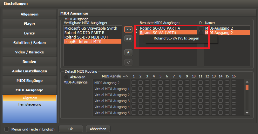Viewport: 258px width, 134px height.
Task: Enable Aktivieren default MIDI routing checkbox
Action: (66, 77)
